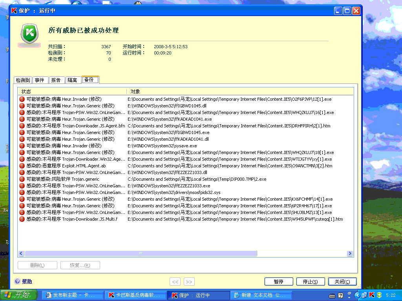Click the alert icon beside ffIGBWD1045.dll
This screenshot has height=301, width=402.
tap(22, 106)
